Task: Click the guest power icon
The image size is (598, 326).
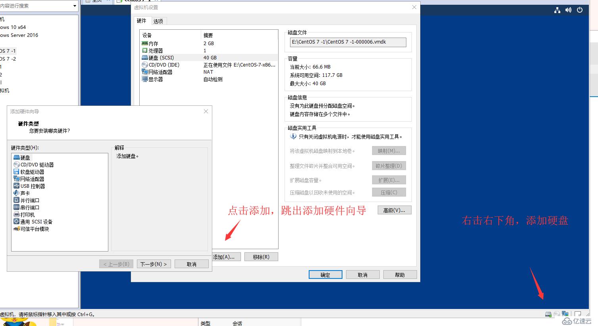Action: click(580, 10)
